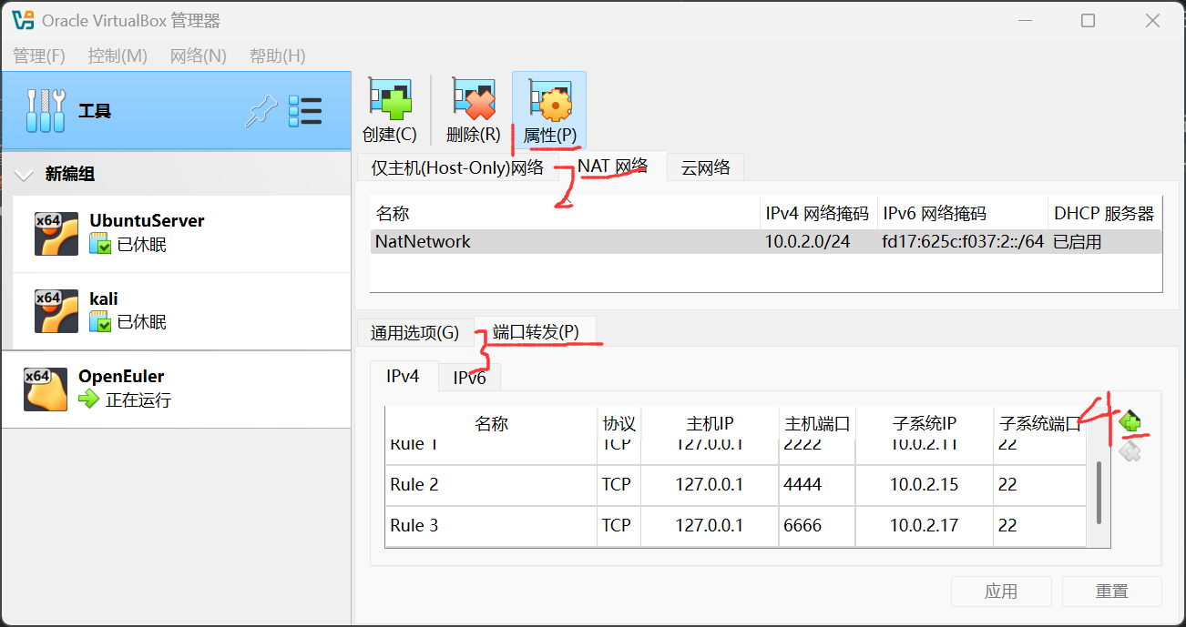This screenshot has height=627, width=1186.
Task: Click the TCP protocol cell of Rule 3
Action: pyautogui.click(x=619, y=526)
